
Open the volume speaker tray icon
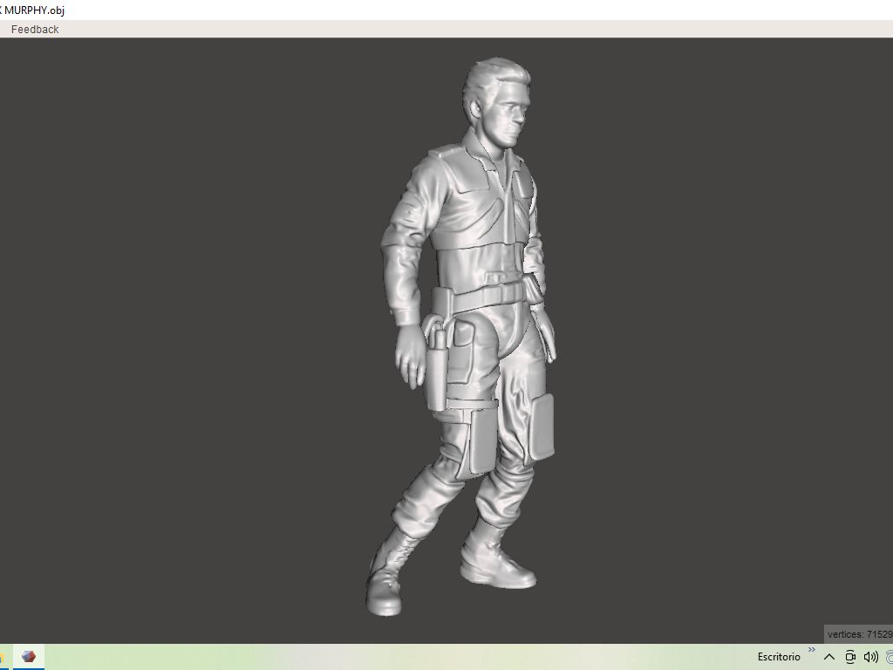[x=871, y=657]
